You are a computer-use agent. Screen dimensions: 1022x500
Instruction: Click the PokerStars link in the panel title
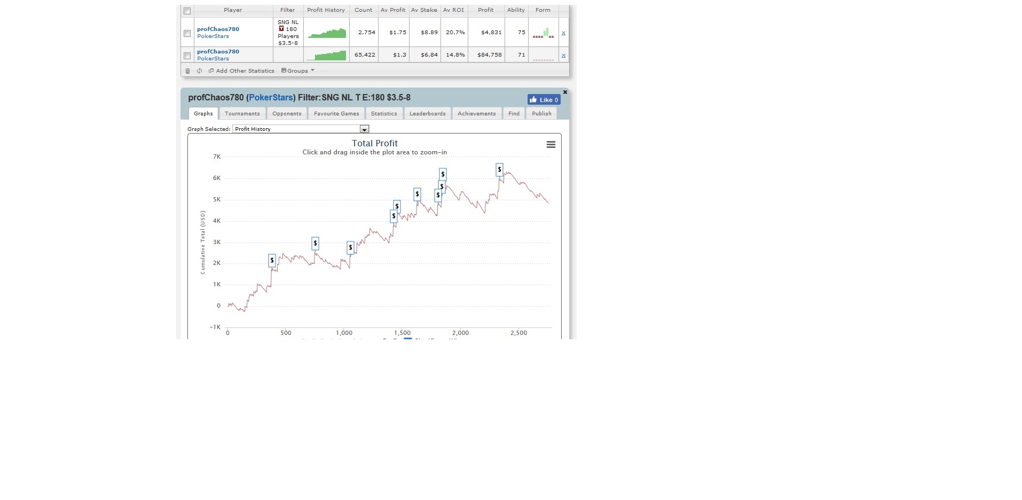[271, 98]
